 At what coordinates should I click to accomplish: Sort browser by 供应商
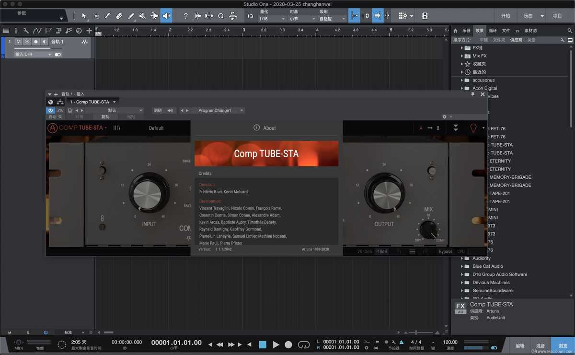click(516, 40)
